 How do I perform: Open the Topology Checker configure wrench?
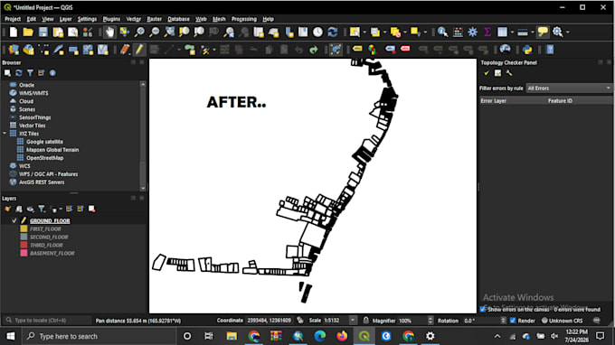509,73
